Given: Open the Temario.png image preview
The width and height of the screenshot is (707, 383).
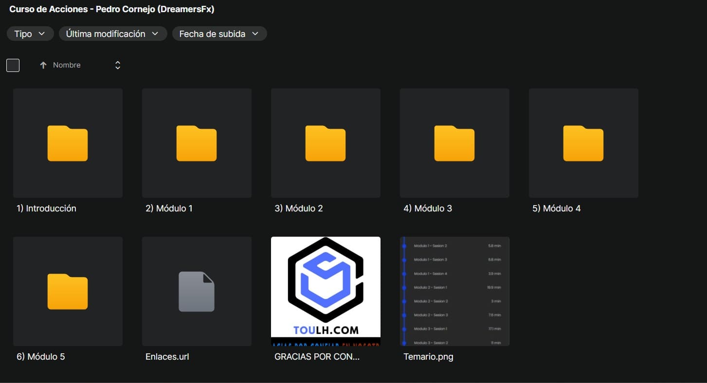Looking at the screenshot, I should pyautogui.click(x=454, y=291).
